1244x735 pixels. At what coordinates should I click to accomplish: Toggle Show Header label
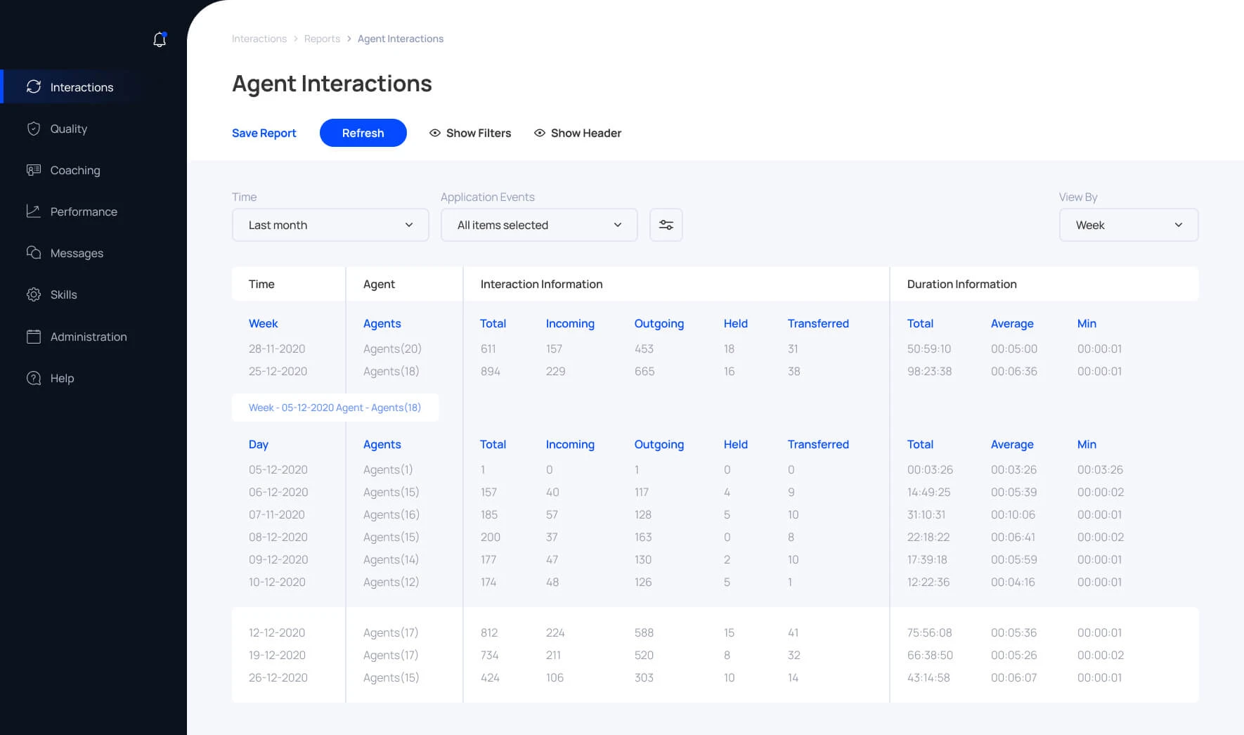click(x=586, y=133)
